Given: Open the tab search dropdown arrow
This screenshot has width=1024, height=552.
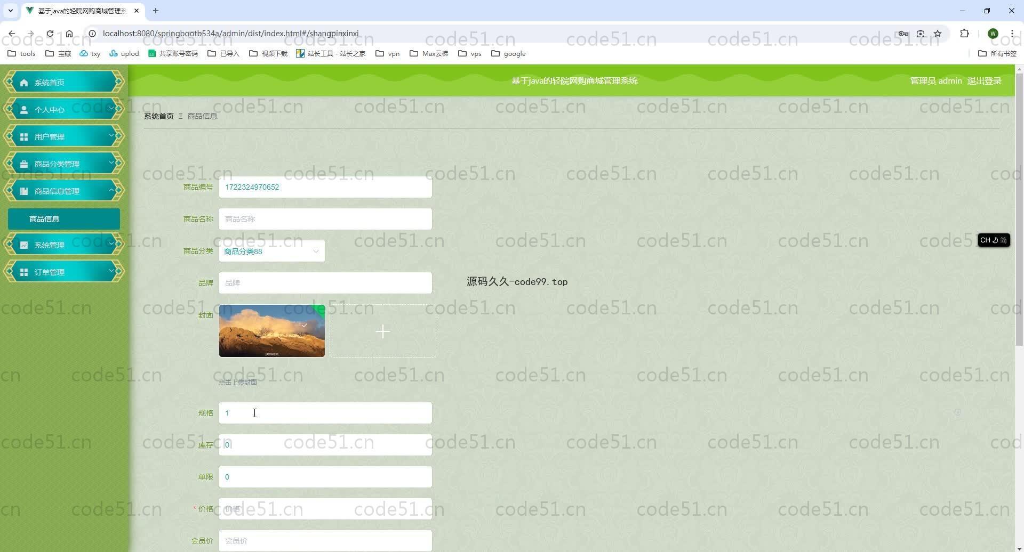Looking at the screenshot, I should (10, 11).
